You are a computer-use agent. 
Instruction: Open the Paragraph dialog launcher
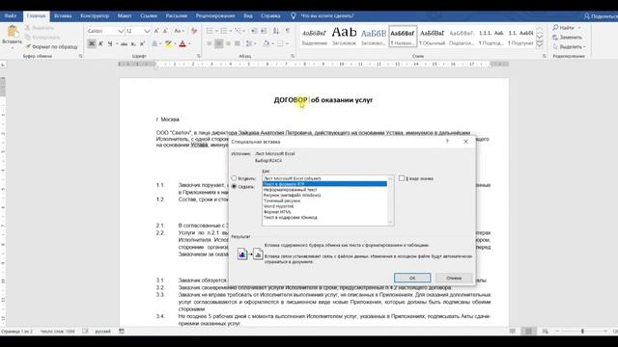tap(293, 56)
